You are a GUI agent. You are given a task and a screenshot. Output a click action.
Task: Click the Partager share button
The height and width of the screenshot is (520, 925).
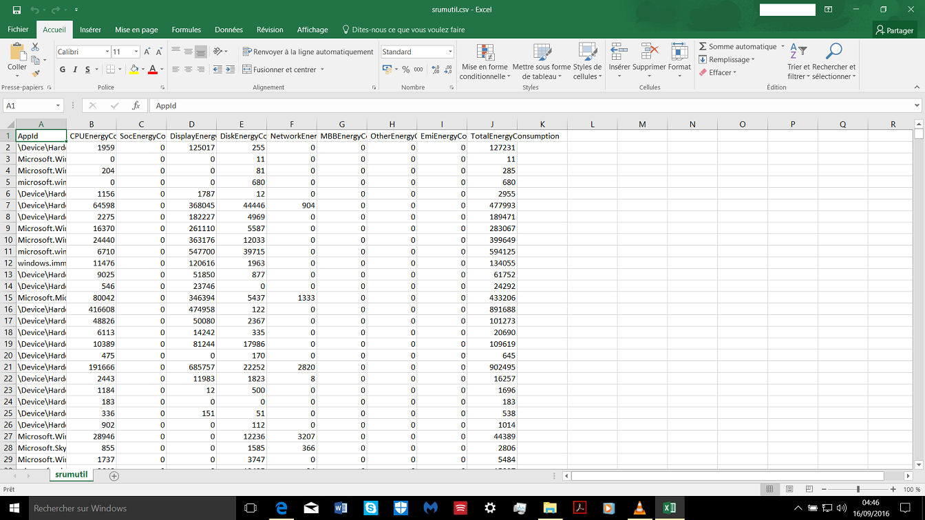click(895, 30)
